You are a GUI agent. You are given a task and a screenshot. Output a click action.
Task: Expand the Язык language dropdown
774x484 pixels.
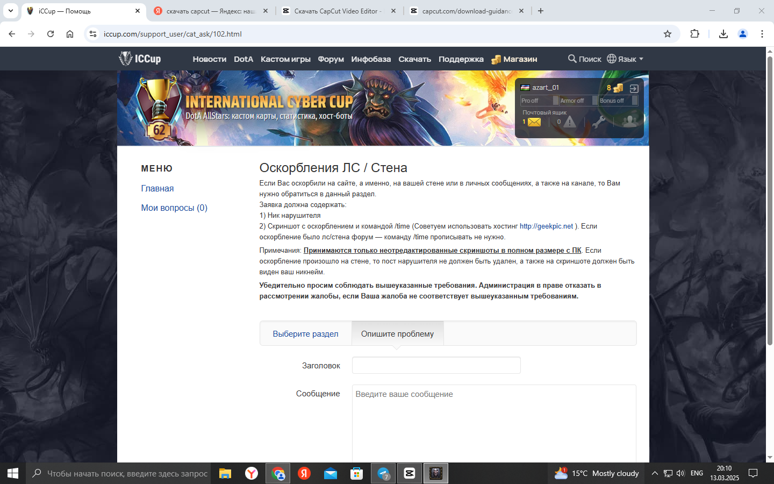pyautogui.click(x=625, y=59)
